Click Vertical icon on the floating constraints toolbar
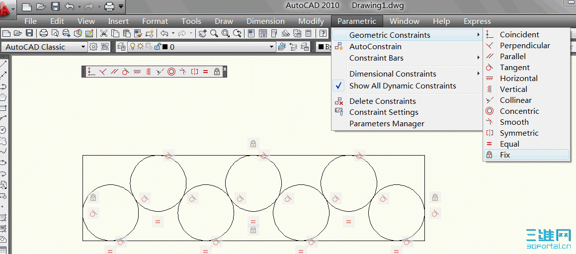The image size is (576, 254). [x=149, y=72]
